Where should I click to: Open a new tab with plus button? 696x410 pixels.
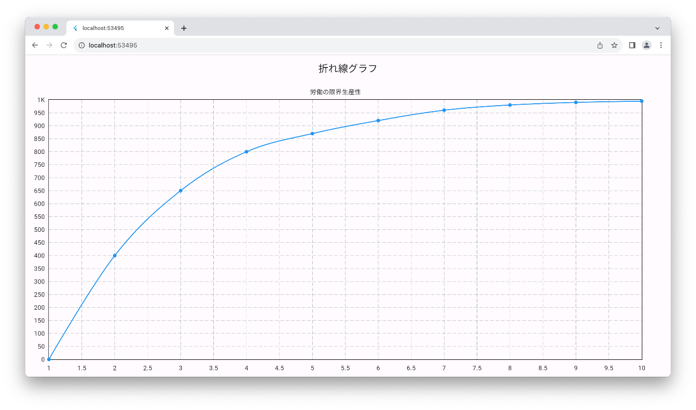[184, 28]
